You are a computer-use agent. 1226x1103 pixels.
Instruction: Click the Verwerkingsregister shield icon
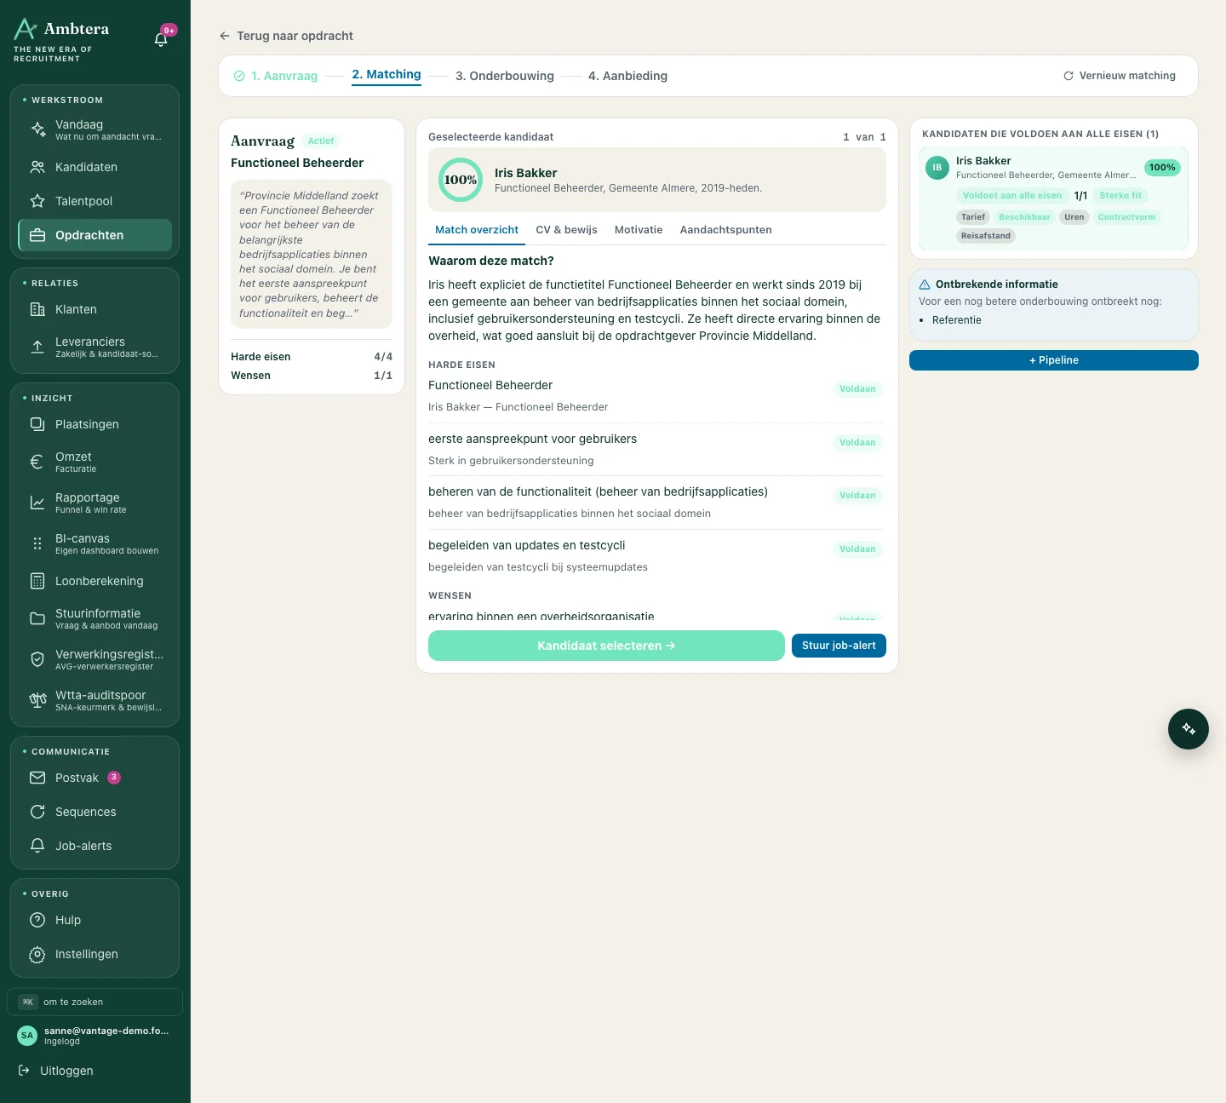point(37,659)
